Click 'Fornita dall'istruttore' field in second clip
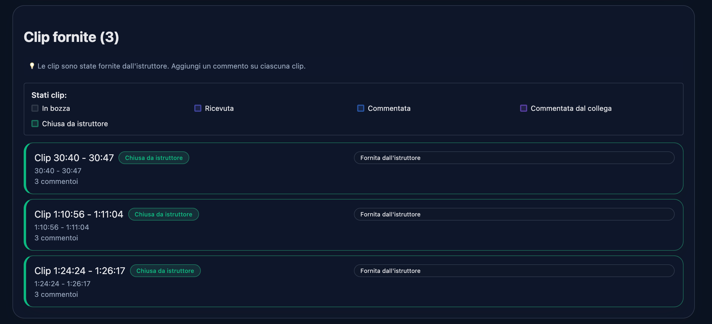This screenshot has width=712, height=324. (x=514, y=214)
